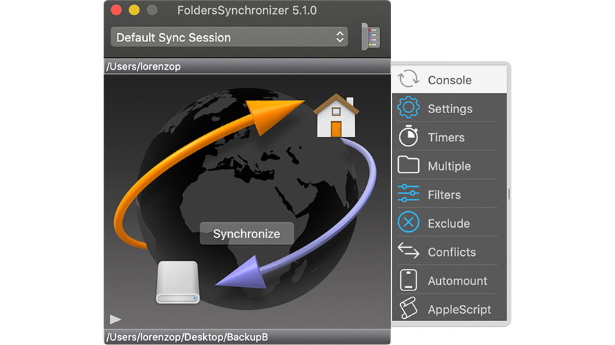Viewport: 615px width, 345px height.
Task: Click the Timers stopwatch icon
Action: 408,136
